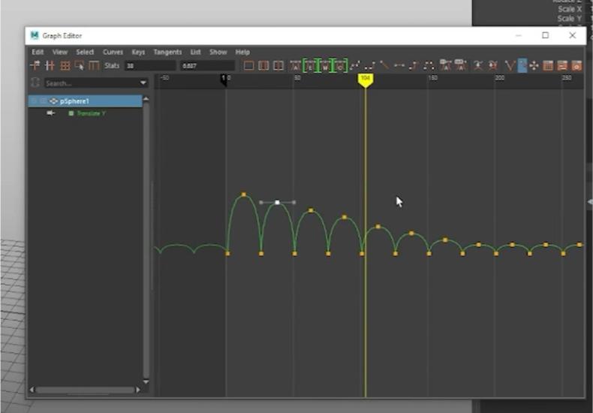Image resolution: width=593 pixels, height=413 pixels.
Task: Minimize the Graph Editor window
Action: tap(519, 35)
